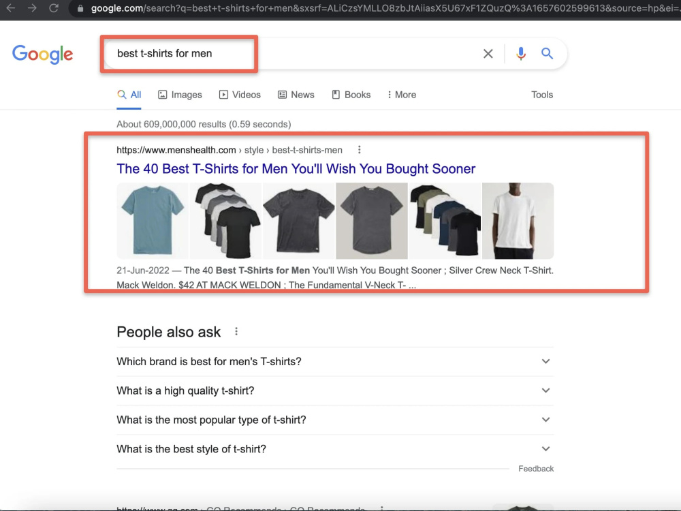Expand 'What is the best style of t-shirt?'

[335, 449]
